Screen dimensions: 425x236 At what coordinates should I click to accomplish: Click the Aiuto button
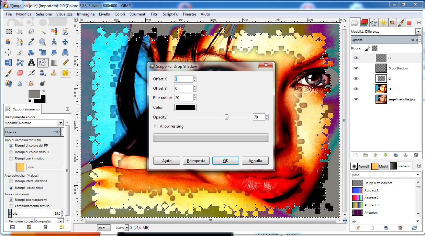(x=167, y=160)
